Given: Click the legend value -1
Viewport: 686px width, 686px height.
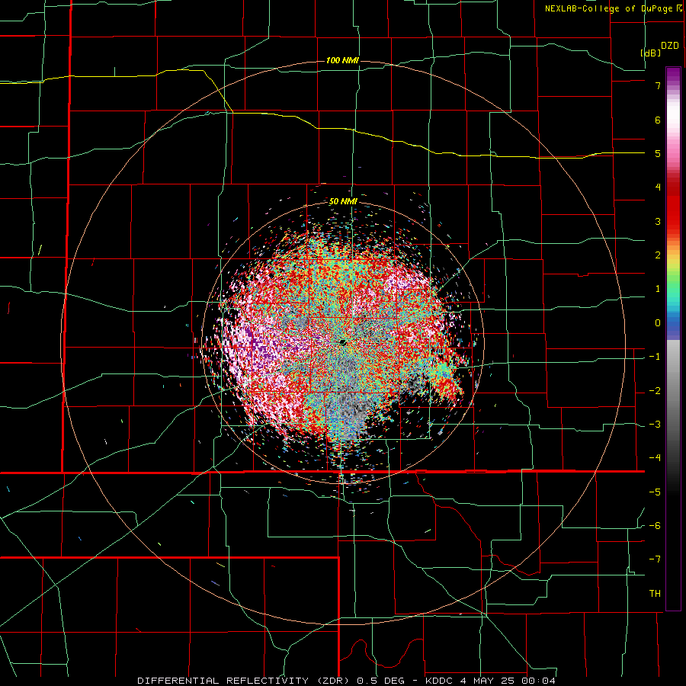Looking at the screenshot, I should [x=655, y=357].
